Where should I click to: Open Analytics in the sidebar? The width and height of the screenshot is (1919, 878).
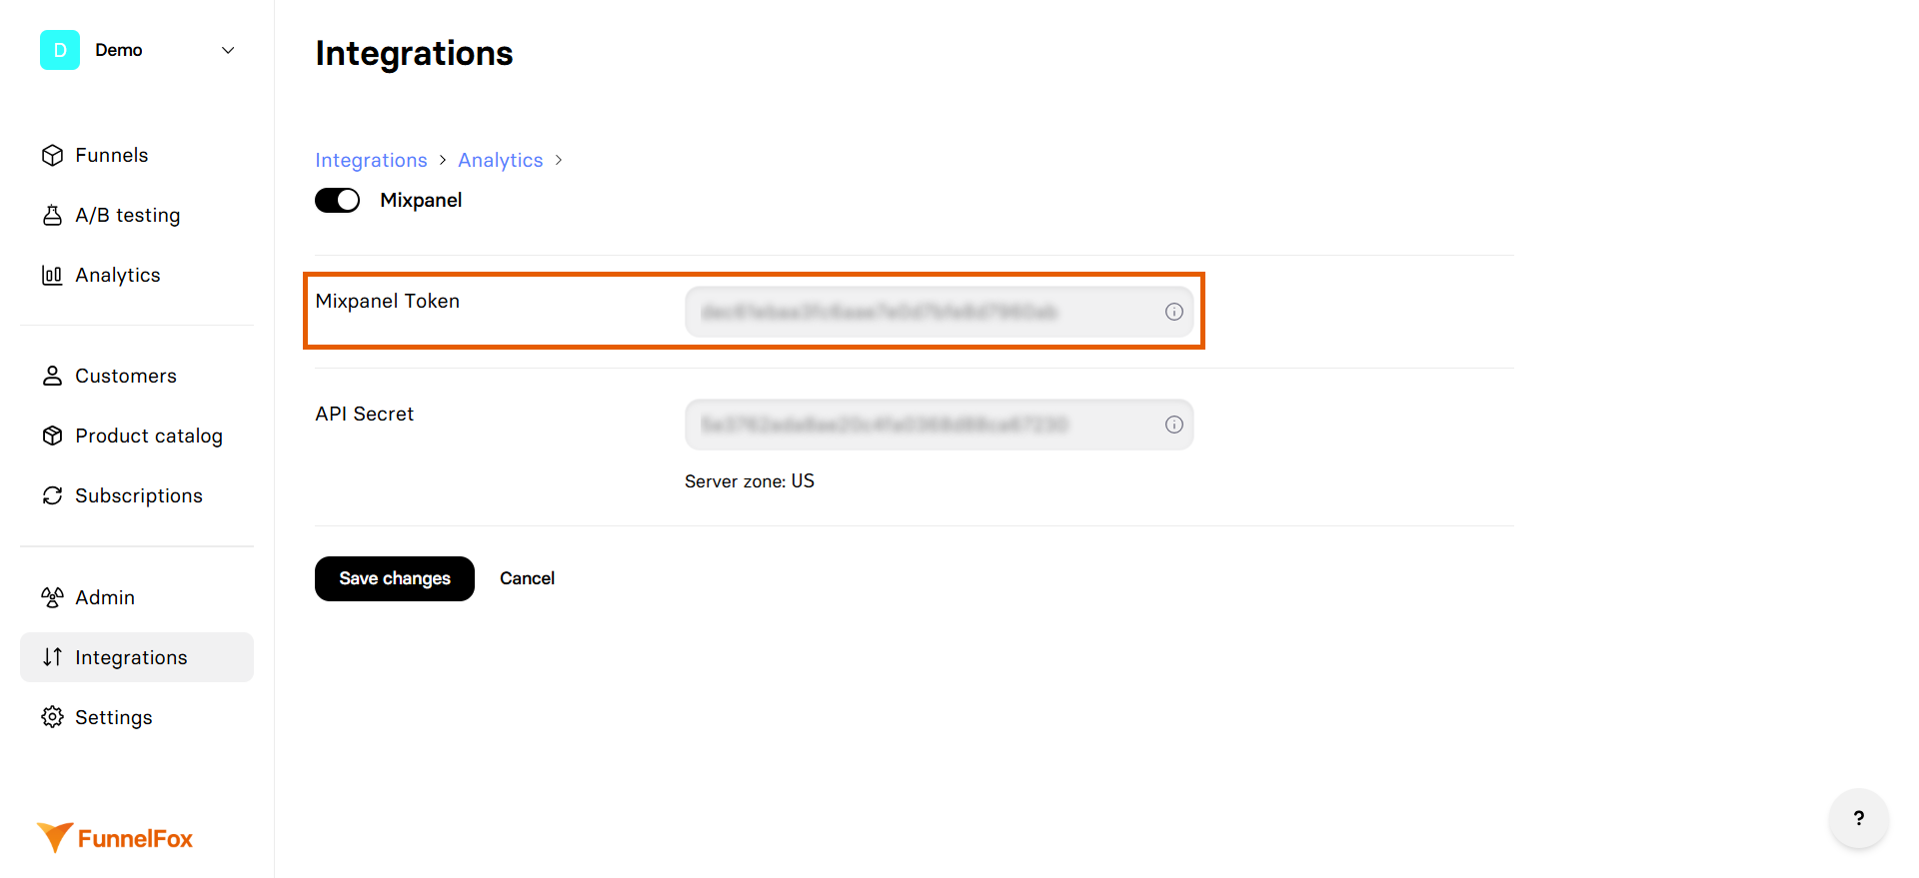coord(137,275)
